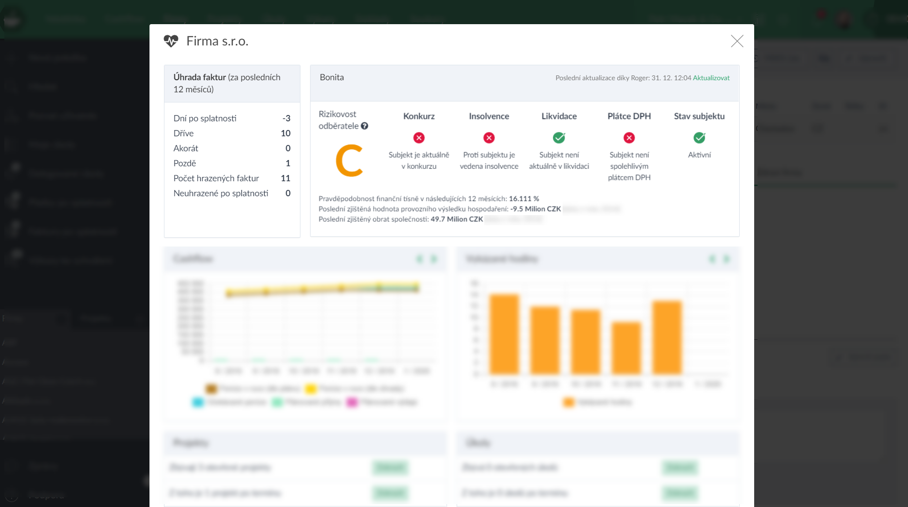Viewport: 908px width, 507px height.
Task: Go to previous period in Cashflow chart
Action: [x=419, y=259]
